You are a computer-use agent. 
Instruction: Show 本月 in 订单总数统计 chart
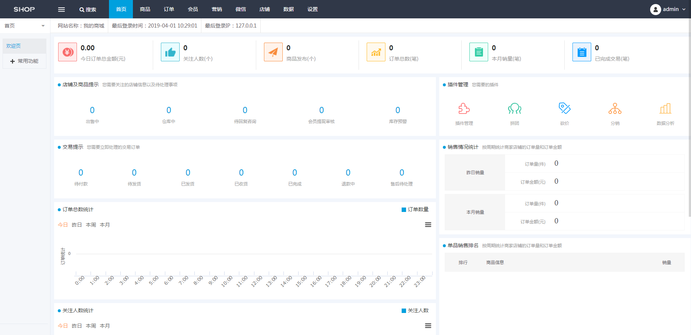tap(105, 225)
